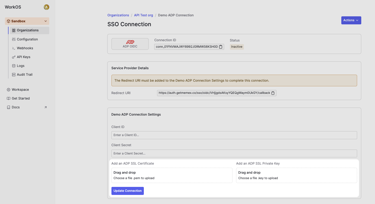The image size is (375, 204).
Task: Open Organizations in the sidebar
Action: click(x=27, y=30)
